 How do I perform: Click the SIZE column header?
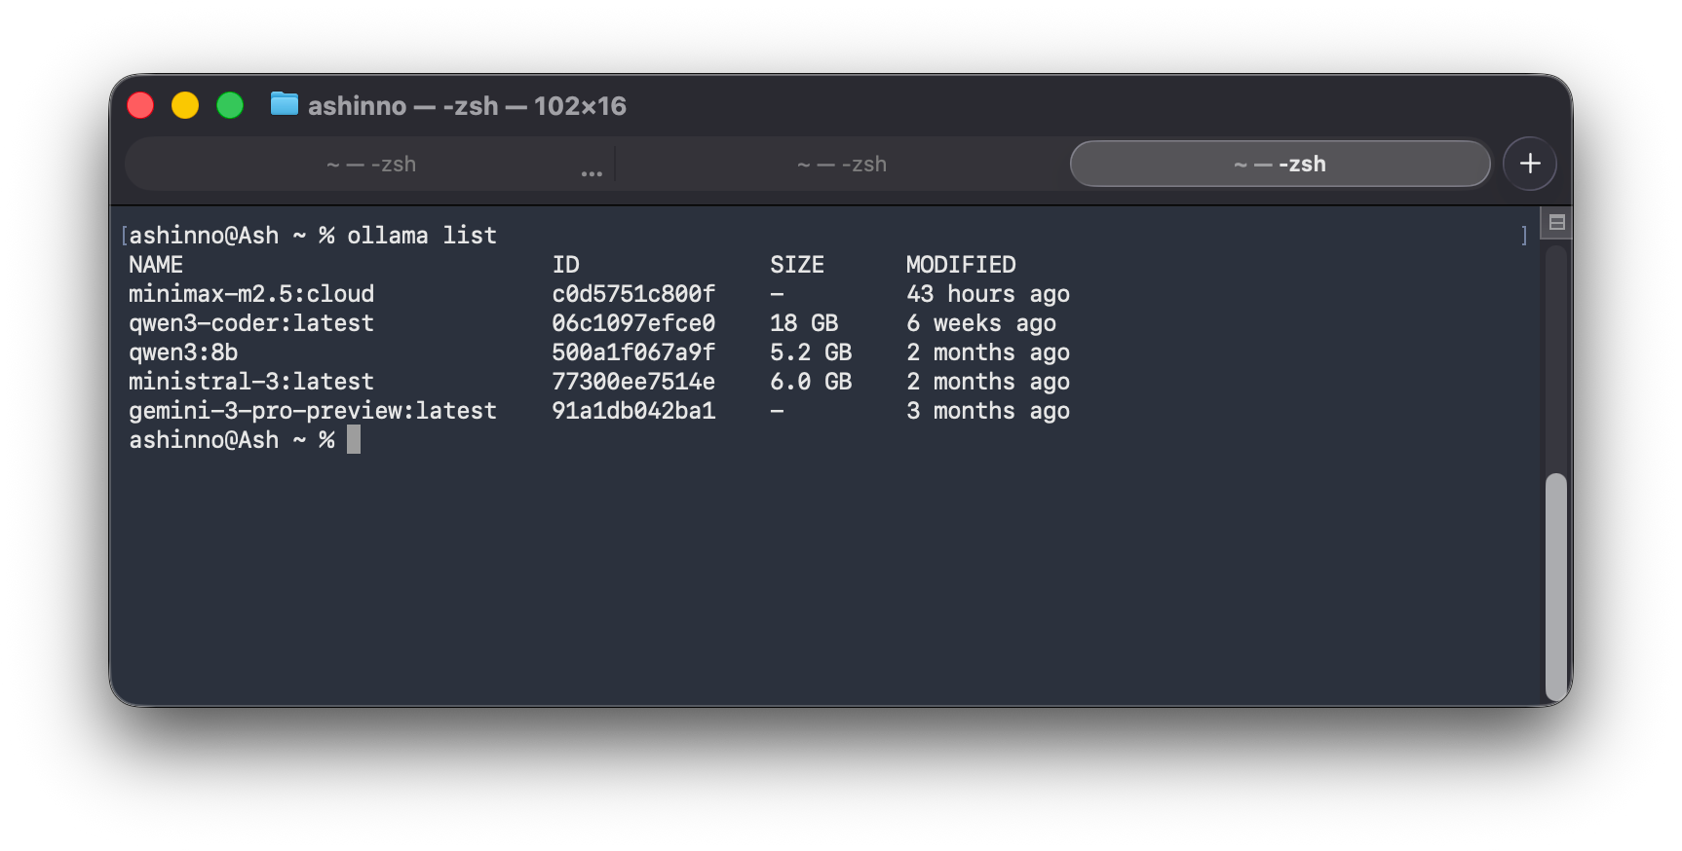797,265
